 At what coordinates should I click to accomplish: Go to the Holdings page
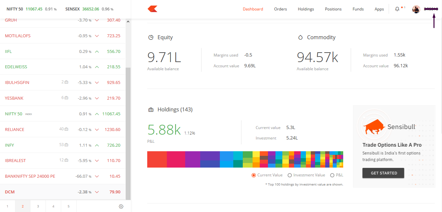click(306, 9)
